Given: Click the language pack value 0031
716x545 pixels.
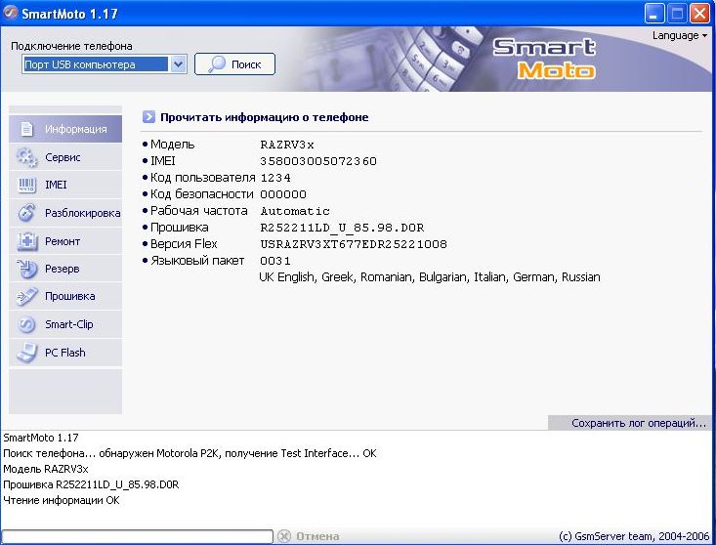Looking at the screenshot, I should coord(275,261).
